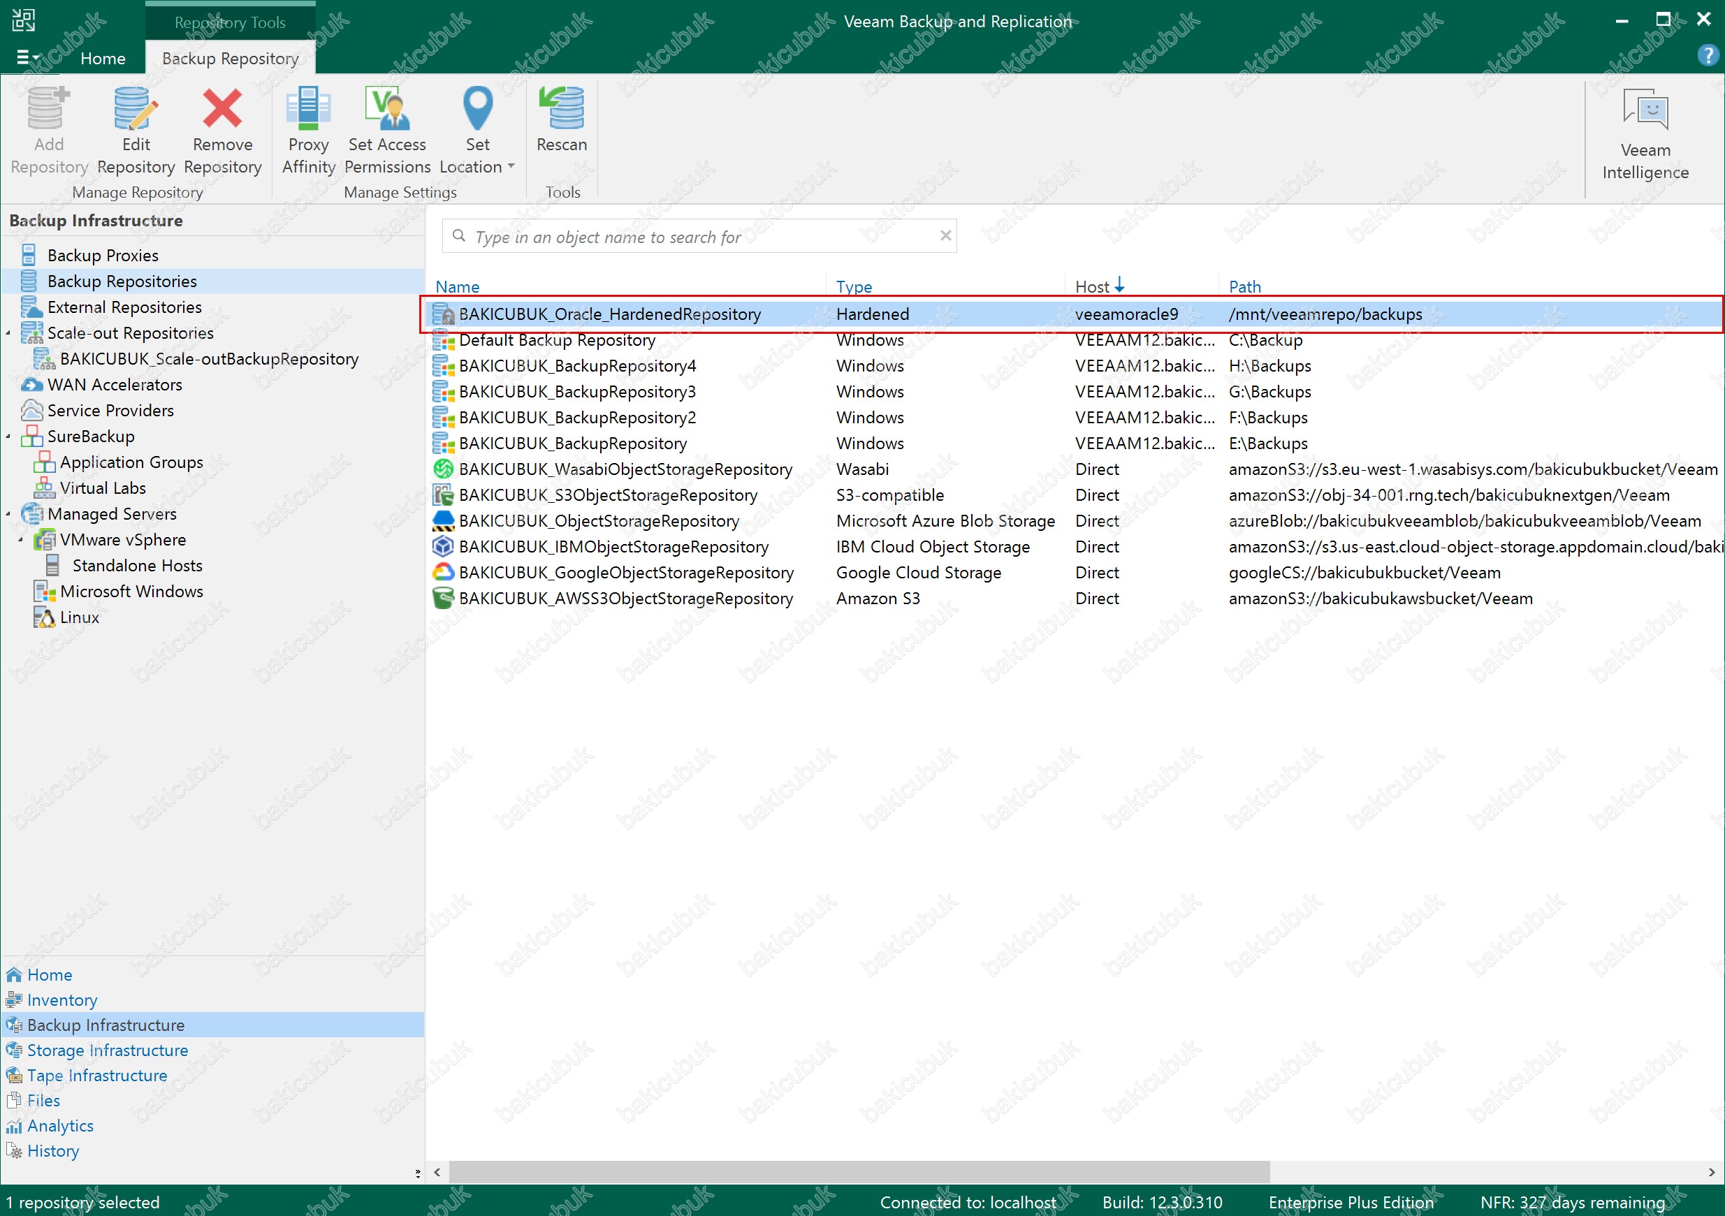Sort by the Host column header

(x=1091, y=286)
